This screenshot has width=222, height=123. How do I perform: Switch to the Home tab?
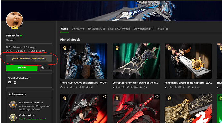point(64,29)
